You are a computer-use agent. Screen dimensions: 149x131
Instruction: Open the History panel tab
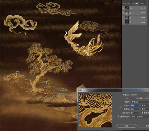point(133,4)
